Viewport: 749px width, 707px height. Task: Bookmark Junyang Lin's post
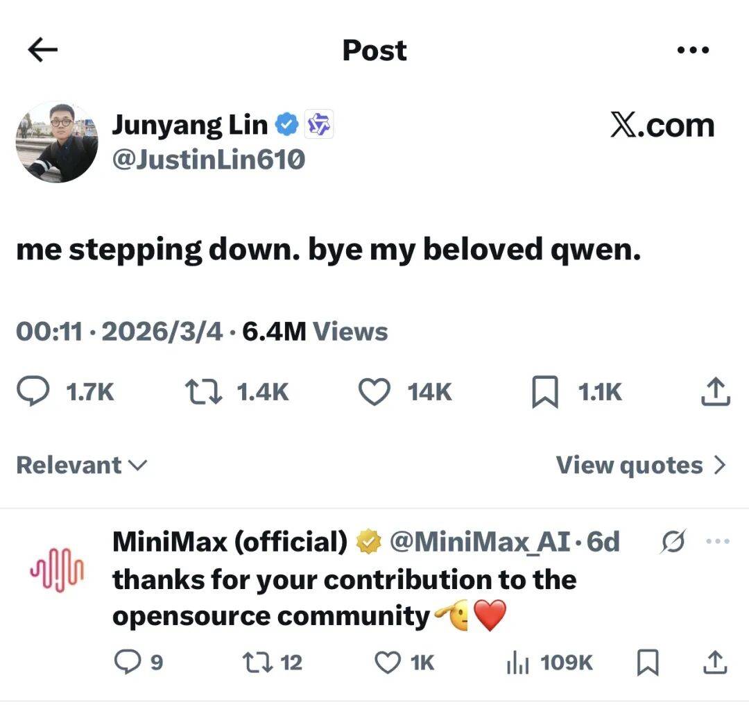click(x=545, y=393)
